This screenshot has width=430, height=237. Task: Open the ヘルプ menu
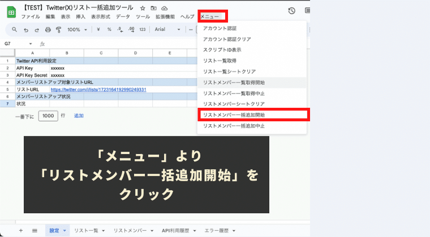click(x=187, y=17)
